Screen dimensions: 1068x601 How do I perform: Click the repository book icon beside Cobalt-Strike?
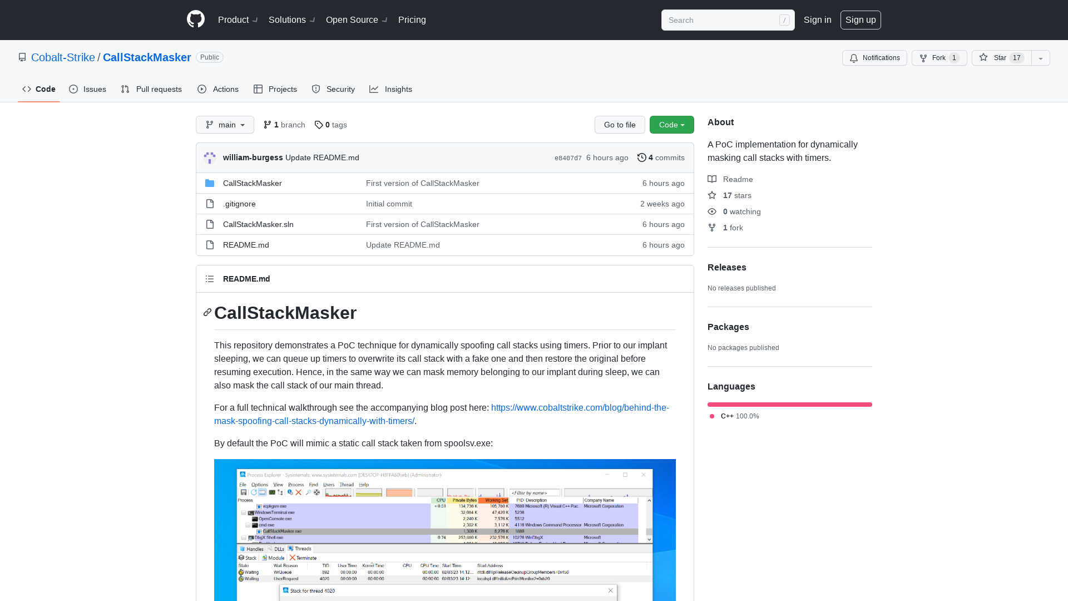point(22,57)
